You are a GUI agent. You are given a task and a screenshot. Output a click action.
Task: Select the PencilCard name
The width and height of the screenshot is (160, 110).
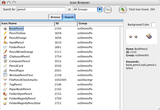click(x=16, y=66)
